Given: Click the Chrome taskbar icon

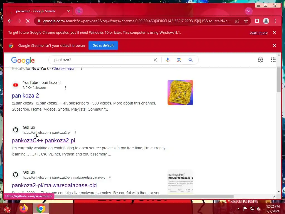Looking at the screenshot, I should pos(41,208).
